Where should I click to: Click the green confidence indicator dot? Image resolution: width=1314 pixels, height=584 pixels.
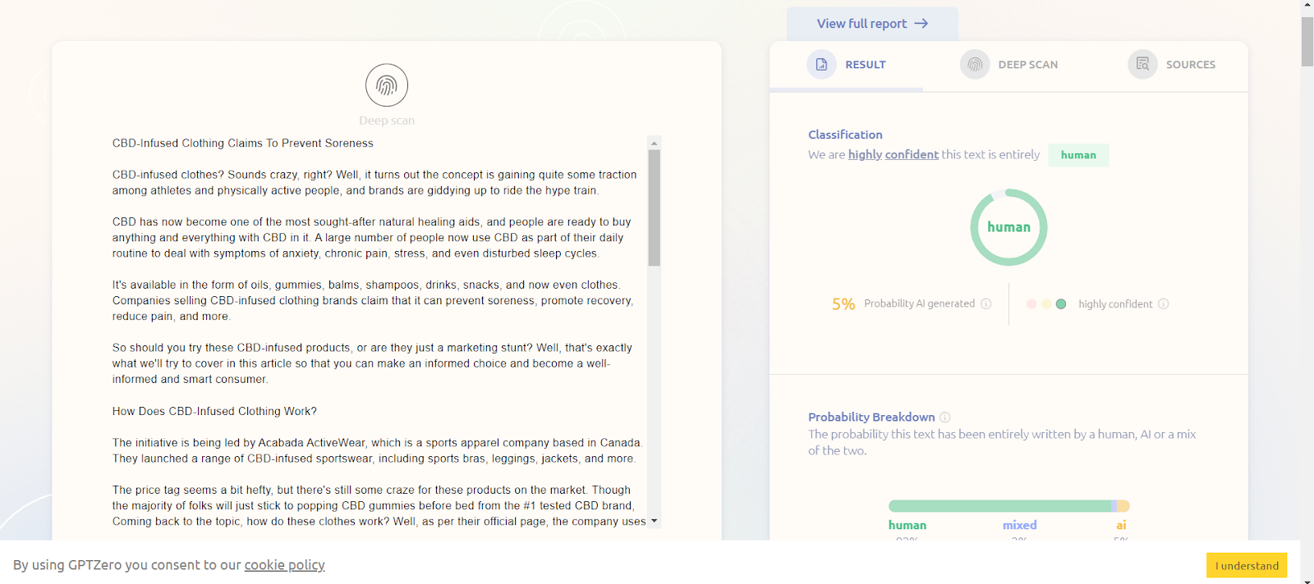click(1061, 303)
